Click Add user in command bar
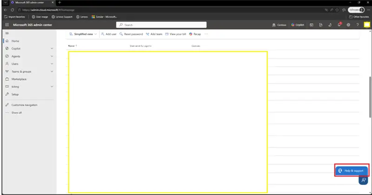 pyautogui.click(x=109, y=34)
